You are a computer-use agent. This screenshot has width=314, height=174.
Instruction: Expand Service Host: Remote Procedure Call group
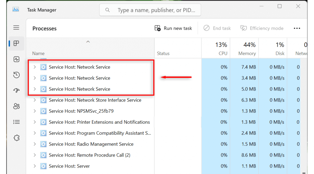tap(35, 155)
